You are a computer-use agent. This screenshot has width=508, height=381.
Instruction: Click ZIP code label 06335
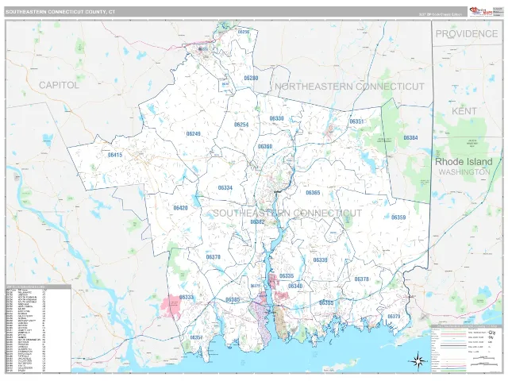287,276
